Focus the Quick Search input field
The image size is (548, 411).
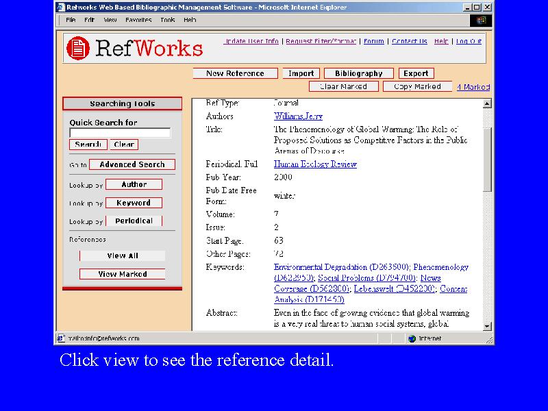click(x=120, y=133)
